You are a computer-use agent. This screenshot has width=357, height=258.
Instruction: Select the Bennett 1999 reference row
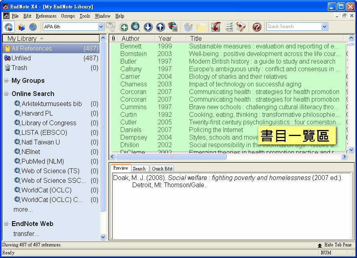[228, 46]
